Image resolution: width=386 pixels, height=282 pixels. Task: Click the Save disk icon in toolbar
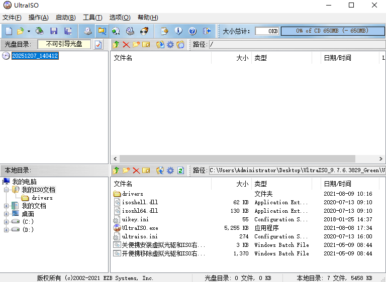coord(53,31)
